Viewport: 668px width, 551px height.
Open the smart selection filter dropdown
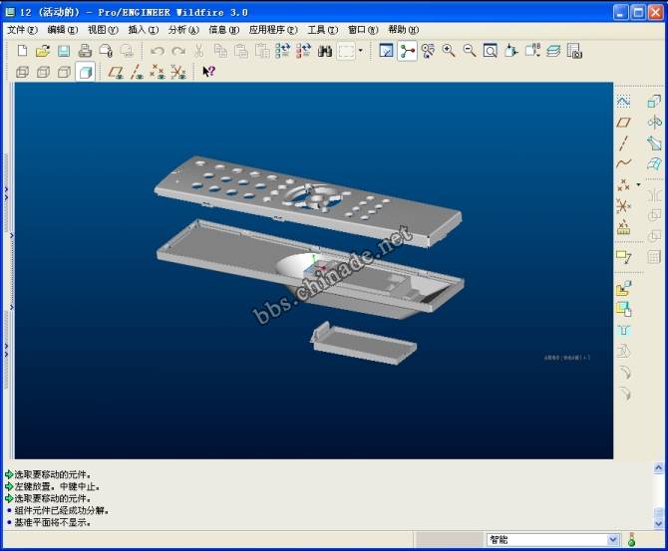pyautogui.click(x=612, y=540)
